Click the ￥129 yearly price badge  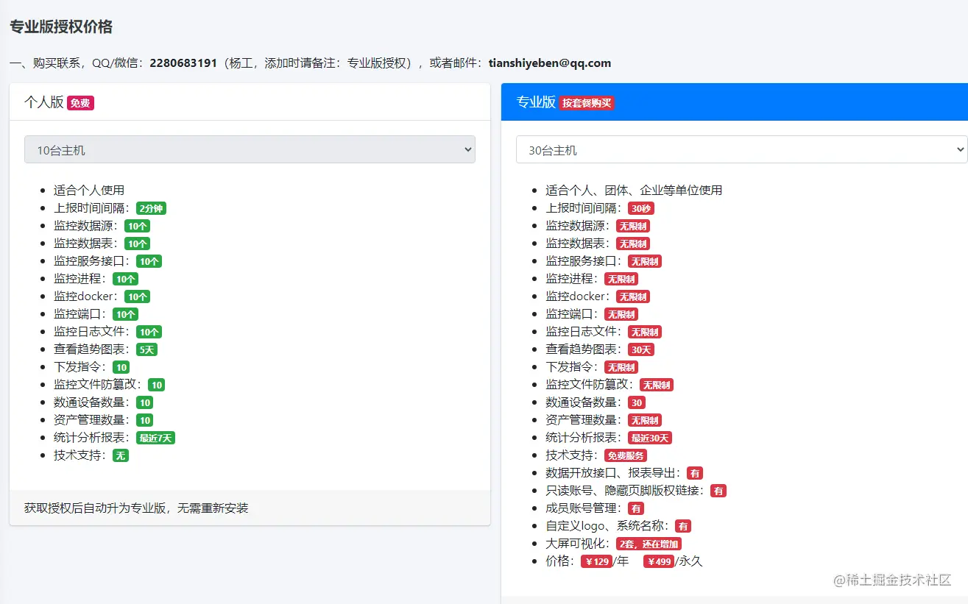pos(596,561)
